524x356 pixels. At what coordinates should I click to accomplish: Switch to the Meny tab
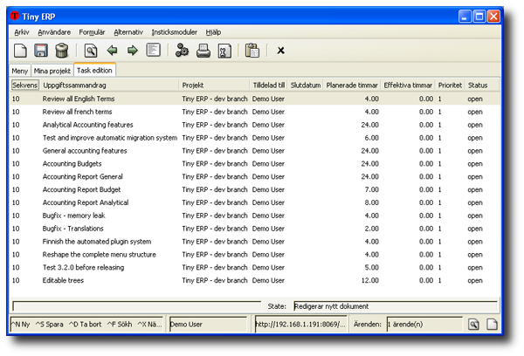[x=20, y=71]
